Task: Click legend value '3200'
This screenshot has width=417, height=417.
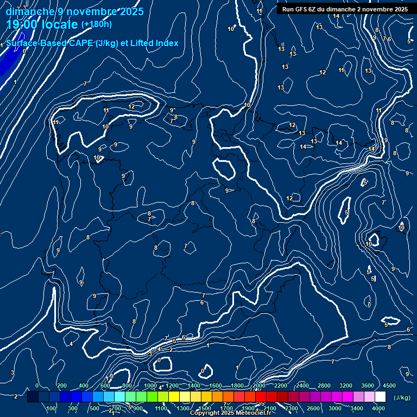Action: click(346, 386)
